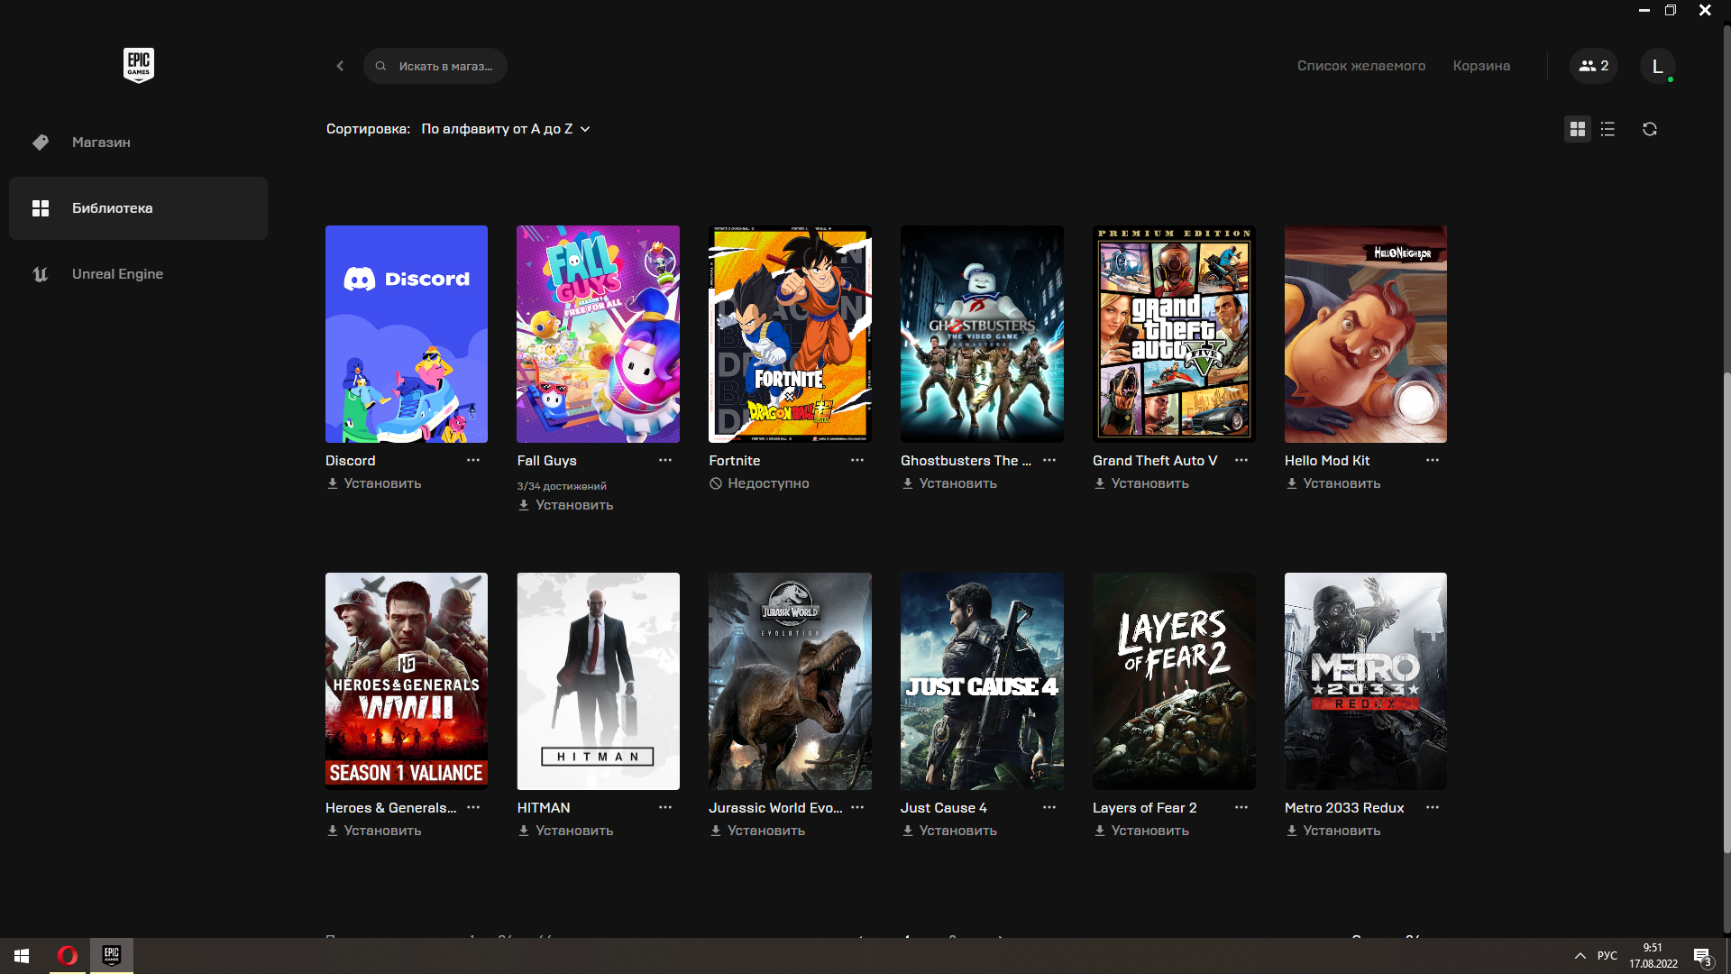Open Heroes & Generals cover
This screenshot has width=1731, height=974.
click(407, 681)
